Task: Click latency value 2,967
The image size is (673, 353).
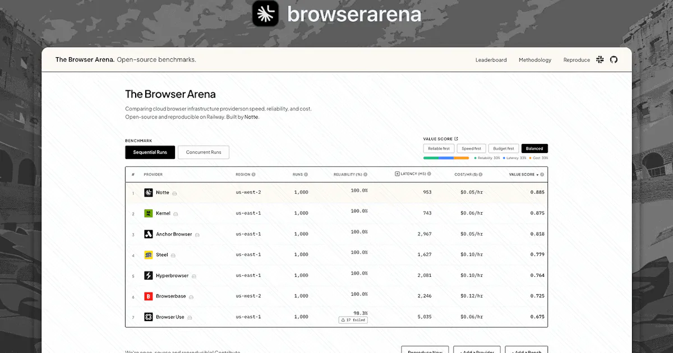Action: click(x=425, y=234)
